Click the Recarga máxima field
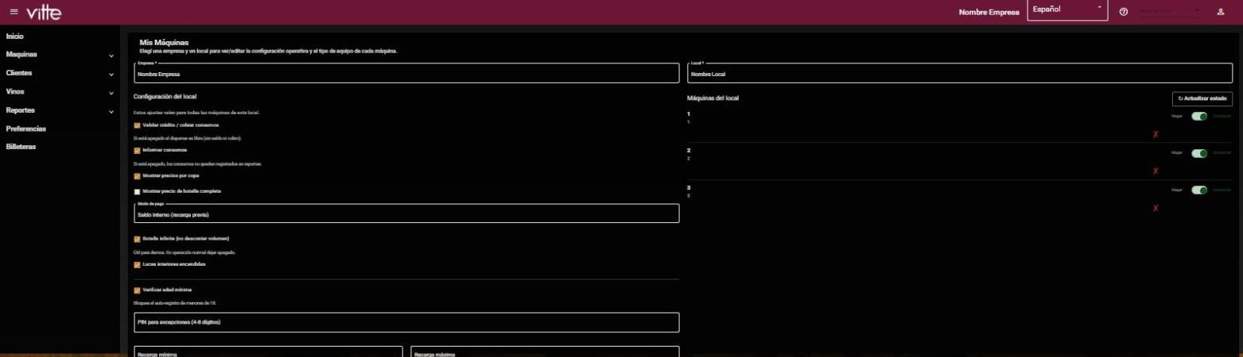This screenshot has height=357, width=1243. [x=545, y=351]
